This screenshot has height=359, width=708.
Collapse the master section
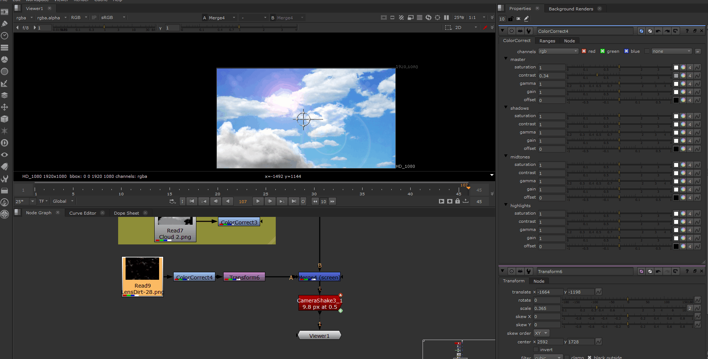506,59
